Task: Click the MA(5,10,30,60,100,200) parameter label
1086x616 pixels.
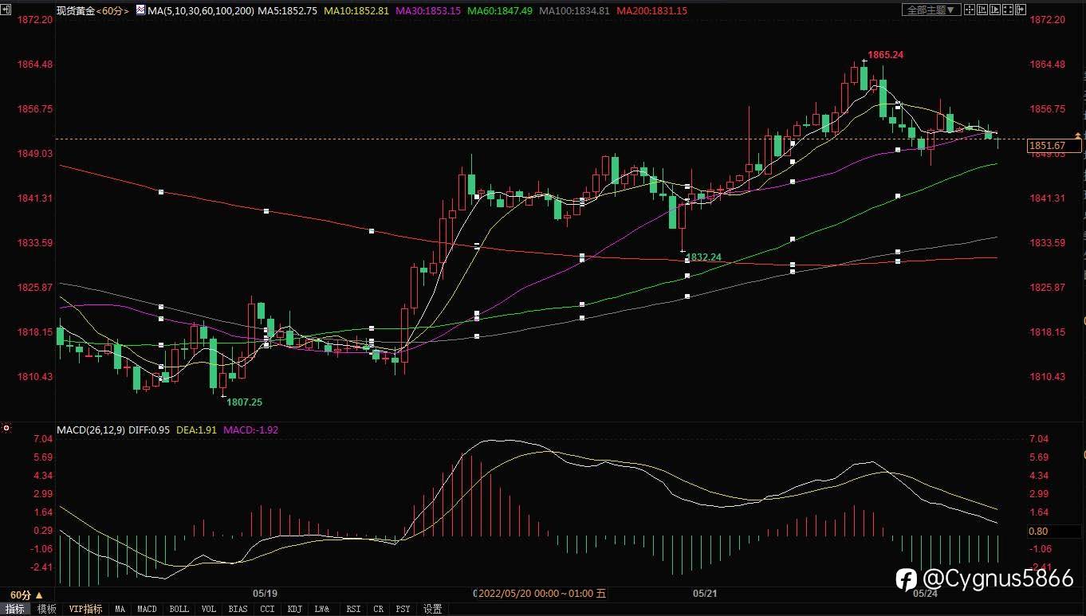Action: (x=202, y=11)
